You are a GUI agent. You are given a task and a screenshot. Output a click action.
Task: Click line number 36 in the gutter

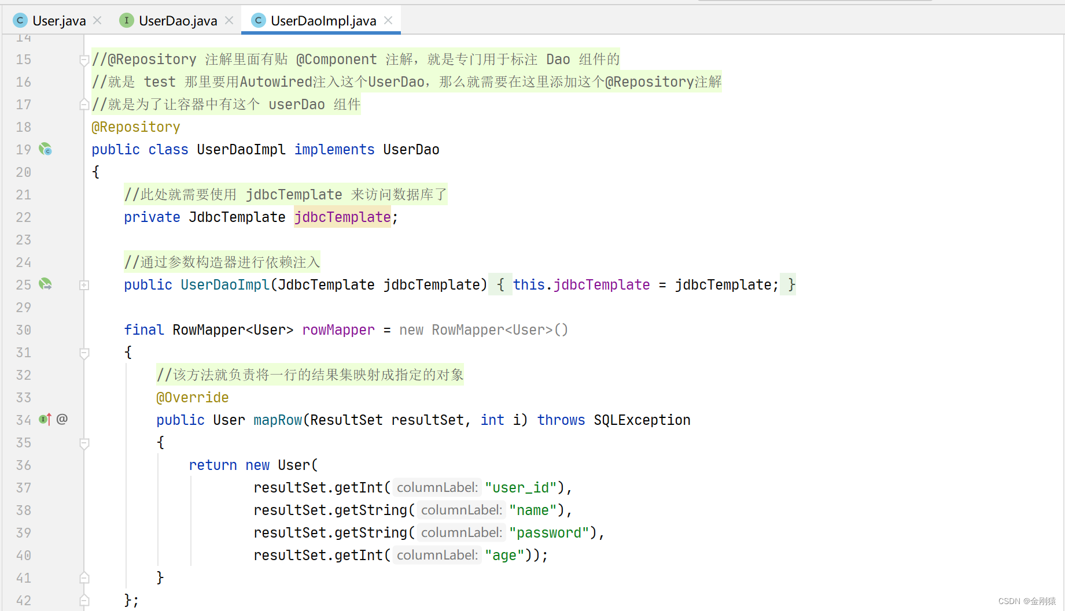tap(23, 465)
